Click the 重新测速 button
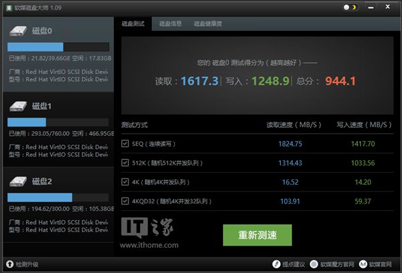This screenshot has width=402, height=273. coord(257,235)
